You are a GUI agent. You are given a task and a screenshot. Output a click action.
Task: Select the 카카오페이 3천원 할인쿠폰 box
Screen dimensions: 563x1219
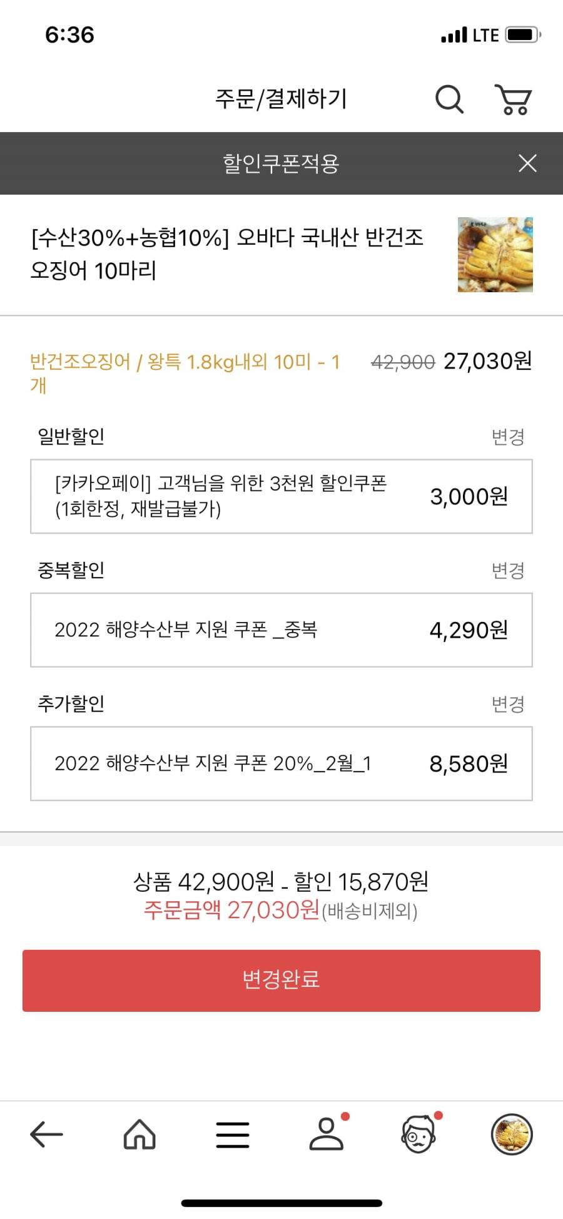281,496
